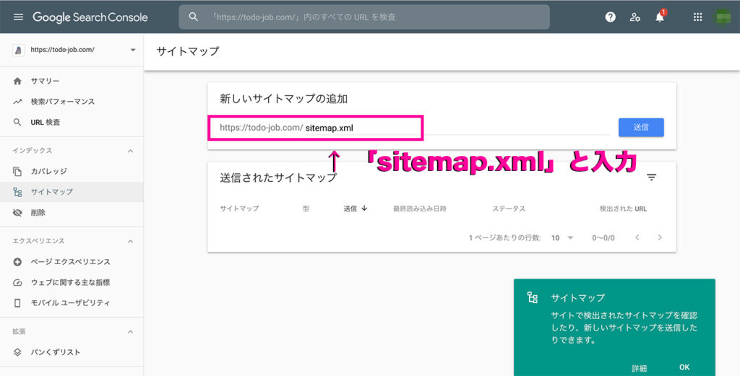740x376 pixels.
Task: Sort by 送信 column arrow
Action: 364,209
